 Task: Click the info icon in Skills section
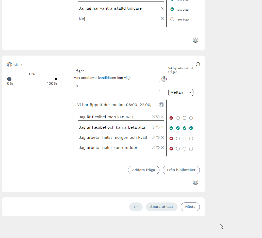tap(198, 64)
